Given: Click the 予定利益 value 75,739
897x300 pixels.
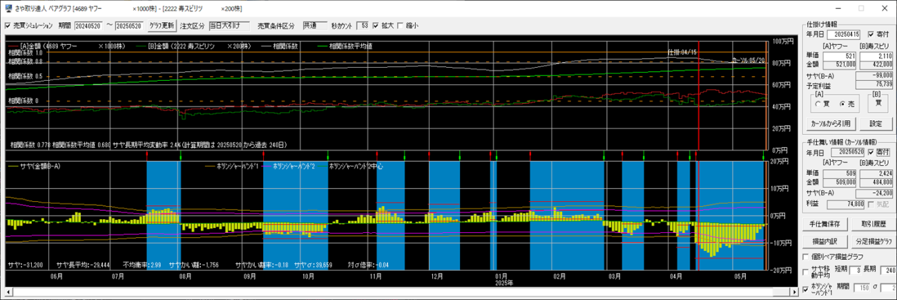Looking at the screenshot, I should [876, 85].
